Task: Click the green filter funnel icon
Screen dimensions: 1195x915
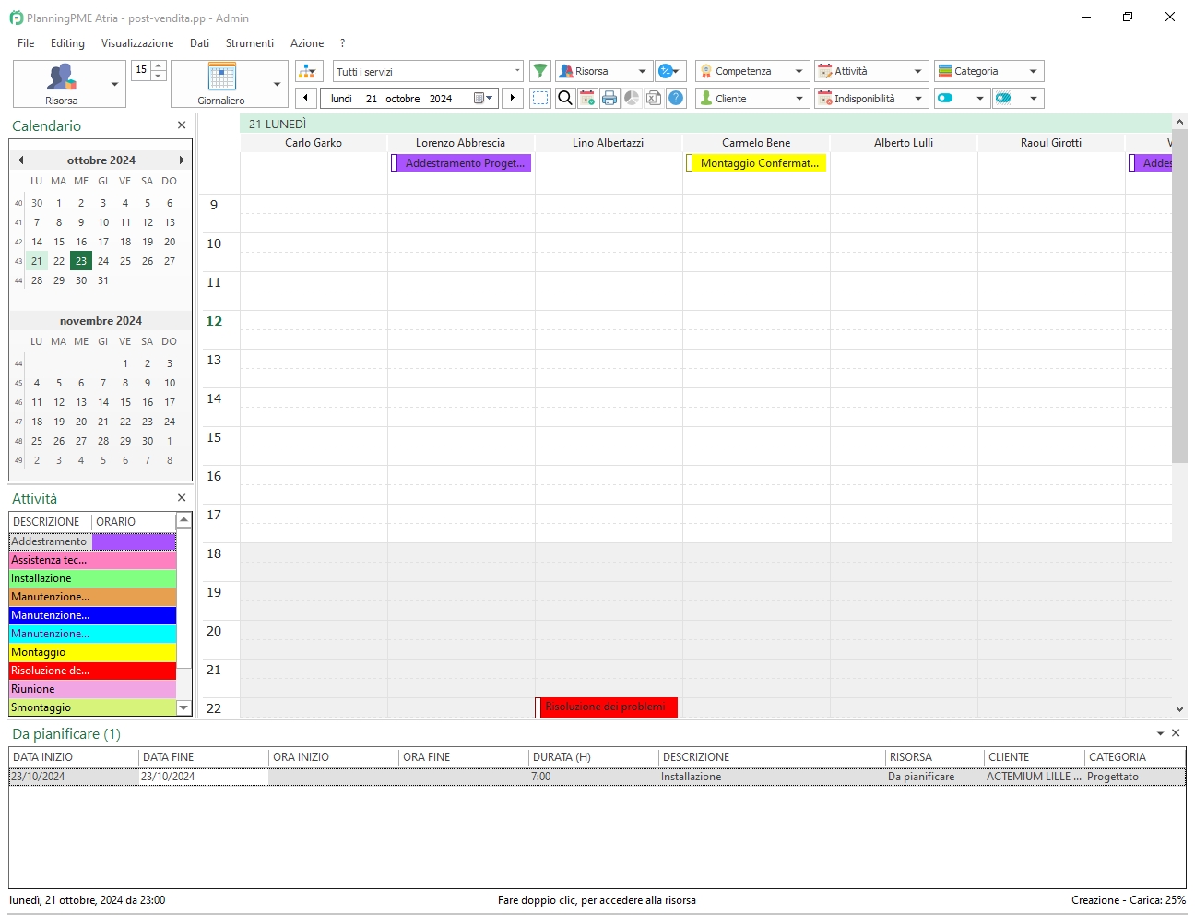Action: [x=539, y=70]
